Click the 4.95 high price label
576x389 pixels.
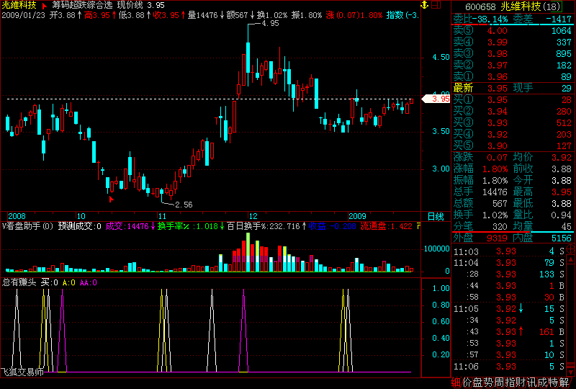coord(270,23)
